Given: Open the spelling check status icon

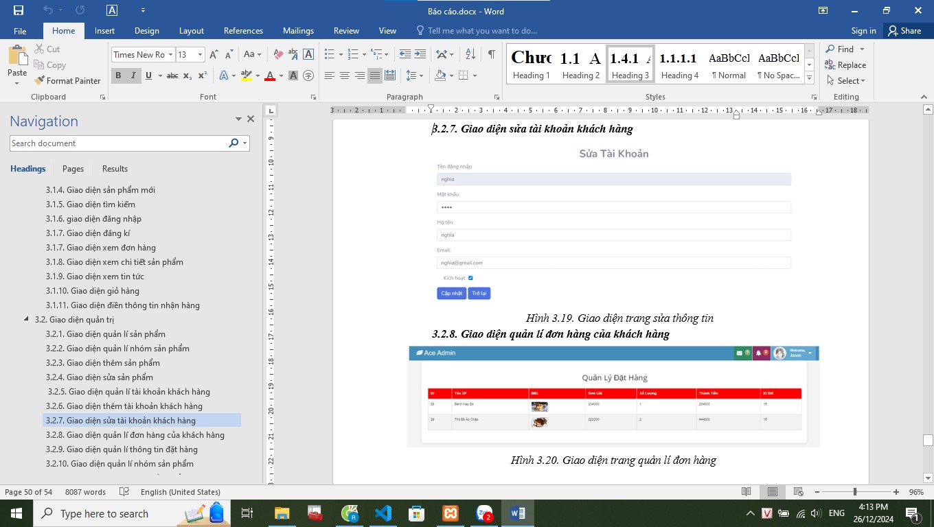Looking at the screenshot, I should [x=124, y=492].
